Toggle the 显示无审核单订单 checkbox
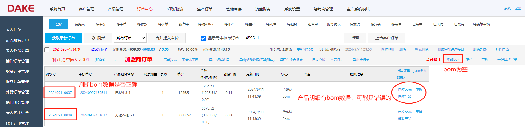The image size is (525, 127). (203, 38)
